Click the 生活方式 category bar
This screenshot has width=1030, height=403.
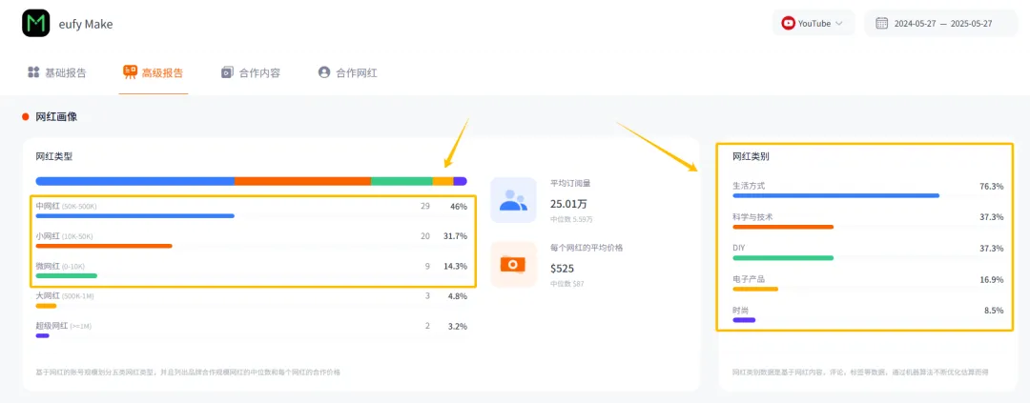point(835,195)
